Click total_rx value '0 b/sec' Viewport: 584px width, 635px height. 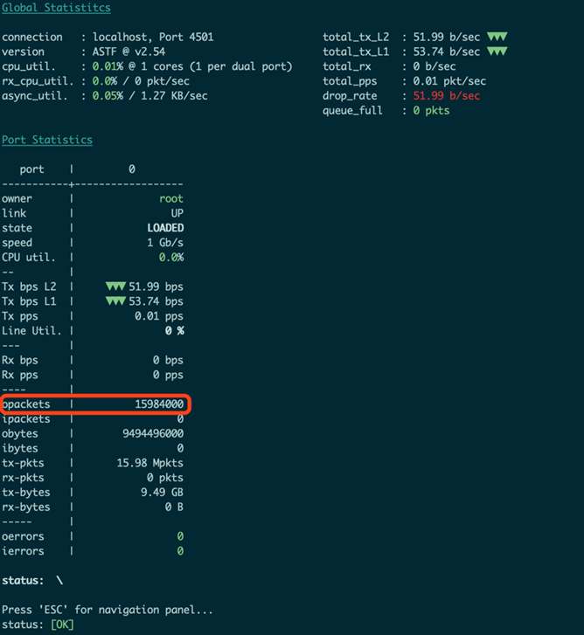[x=434, y=66]
